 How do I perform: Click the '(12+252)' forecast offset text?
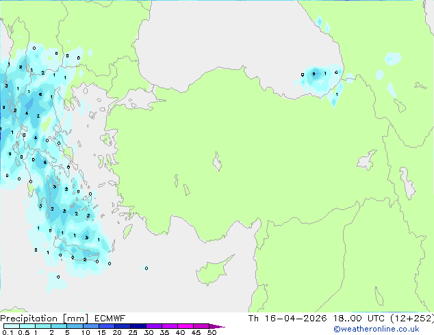pyautogui.click(x=412, y=319)
